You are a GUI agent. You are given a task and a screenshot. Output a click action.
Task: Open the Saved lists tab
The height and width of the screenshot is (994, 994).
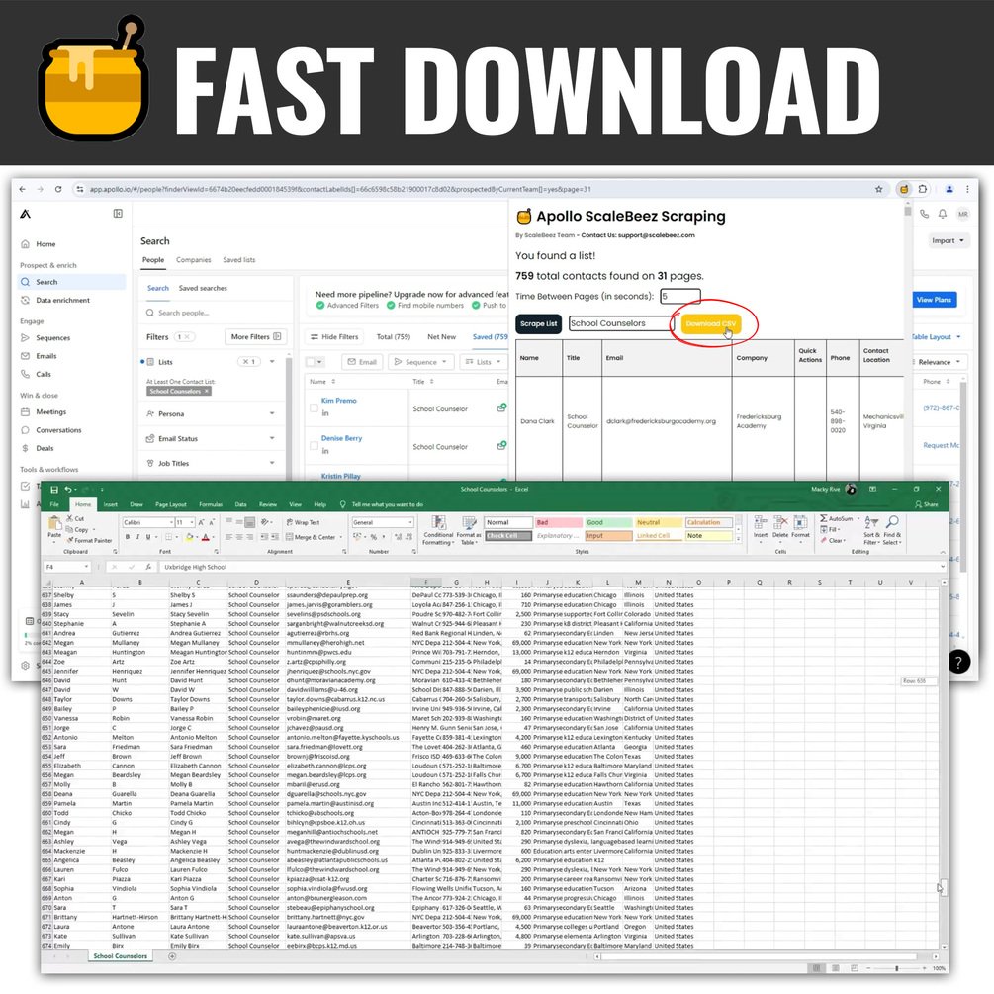point(239,260)
